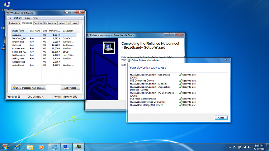
Task: Switch to the Driver installation taskbar button
Action: [54, 147]
